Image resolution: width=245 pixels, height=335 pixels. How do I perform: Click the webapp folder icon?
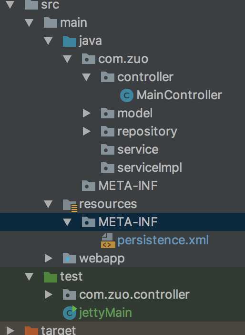[70, 259]
